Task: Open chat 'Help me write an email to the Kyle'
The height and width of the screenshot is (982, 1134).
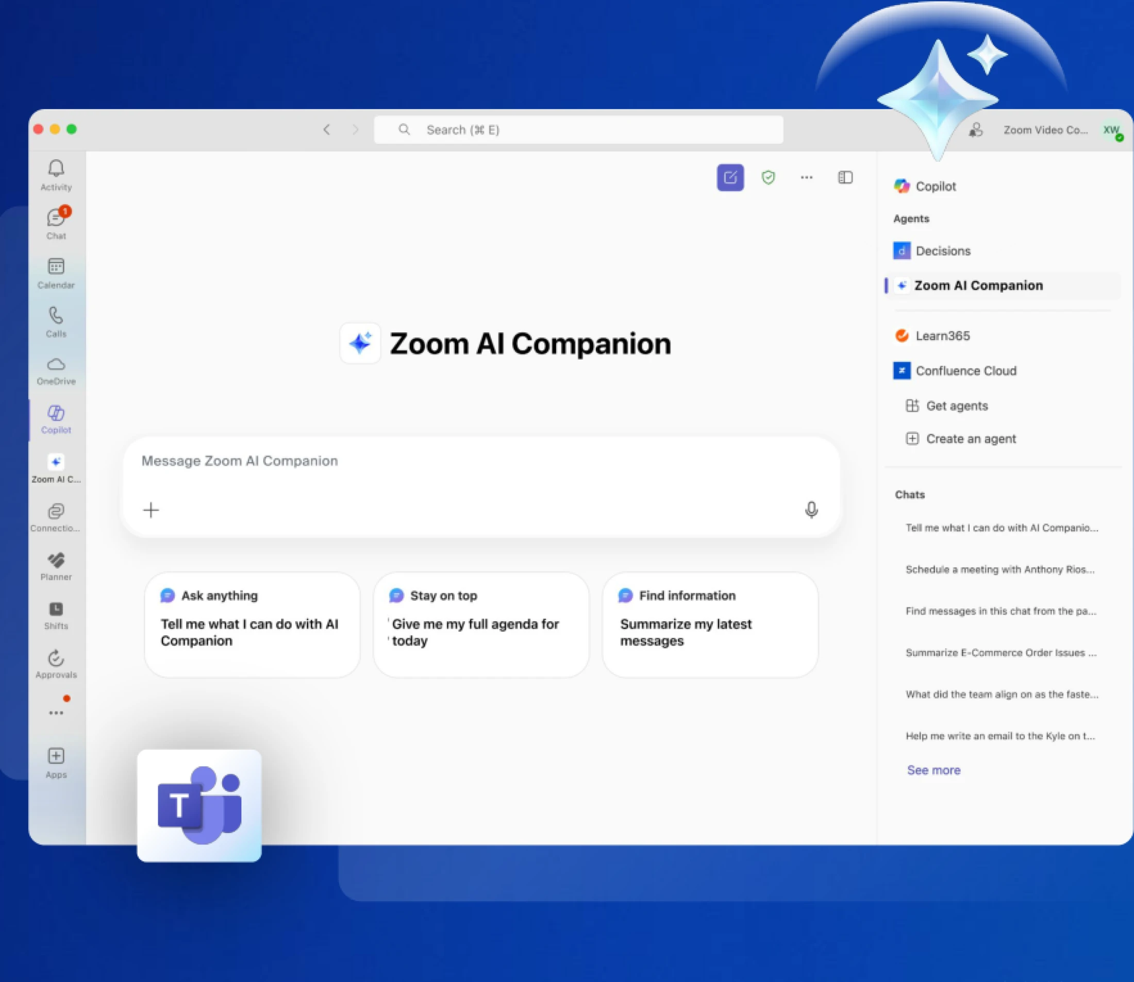Action: pyautogui.click(x=1000, y=736)
